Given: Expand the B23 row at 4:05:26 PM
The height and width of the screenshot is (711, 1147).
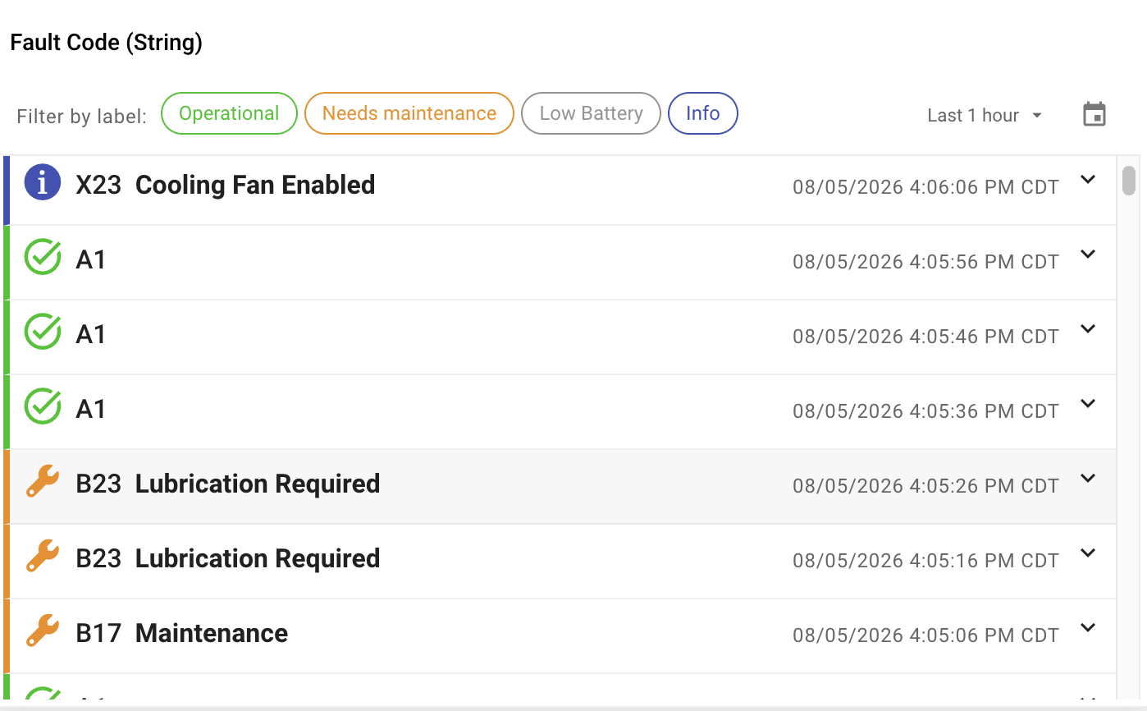Looking at the screenshot, I should [x=1088, y=479].
